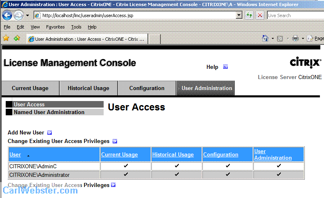The height and width of the screenshot is (198, 324).
Task: Open the recent pages dropdown arrow
Action: tap(27, 15)
